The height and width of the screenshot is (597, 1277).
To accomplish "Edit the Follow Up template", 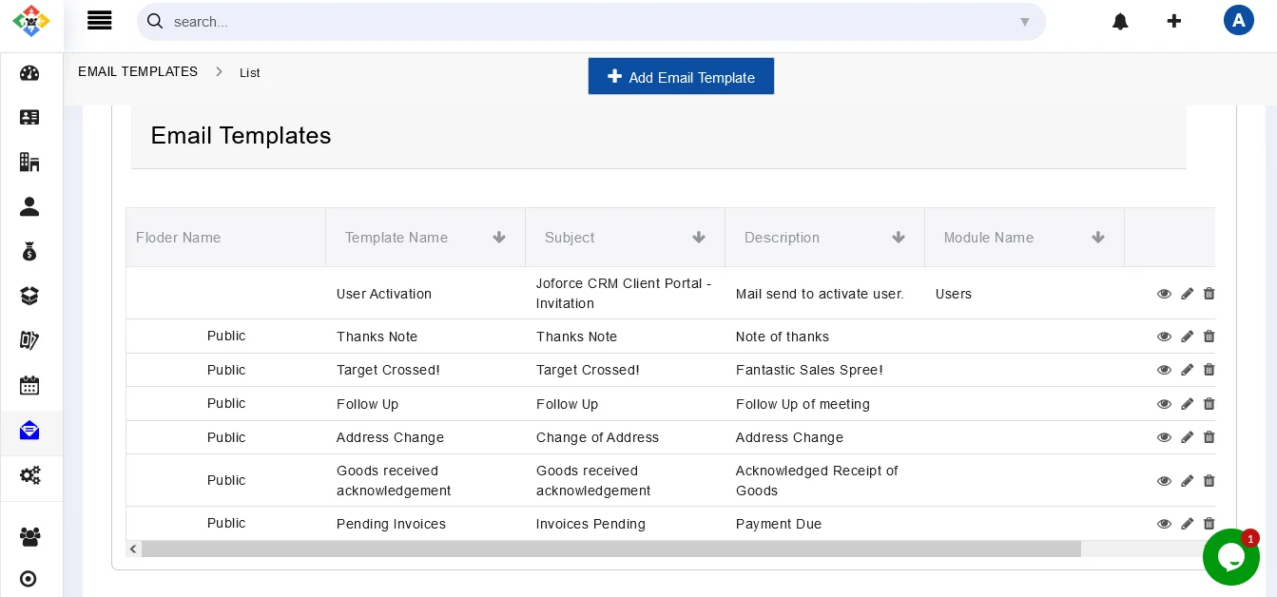I will 1187,403.
